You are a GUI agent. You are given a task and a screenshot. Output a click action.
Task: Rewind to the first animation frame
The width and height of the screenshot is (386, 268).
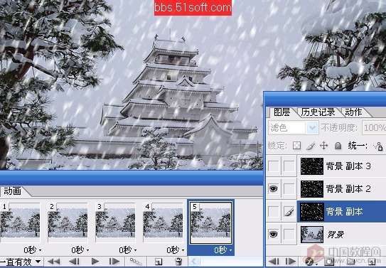tap(53, 262)
